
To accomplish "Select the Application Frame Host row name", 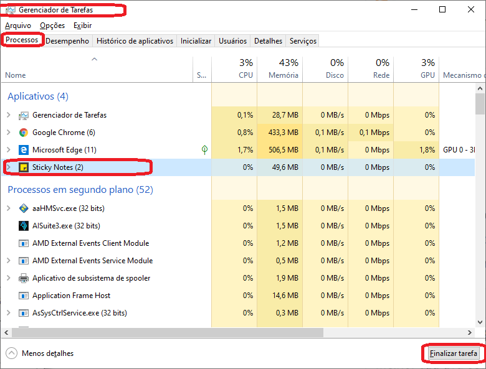I will 71,296.
